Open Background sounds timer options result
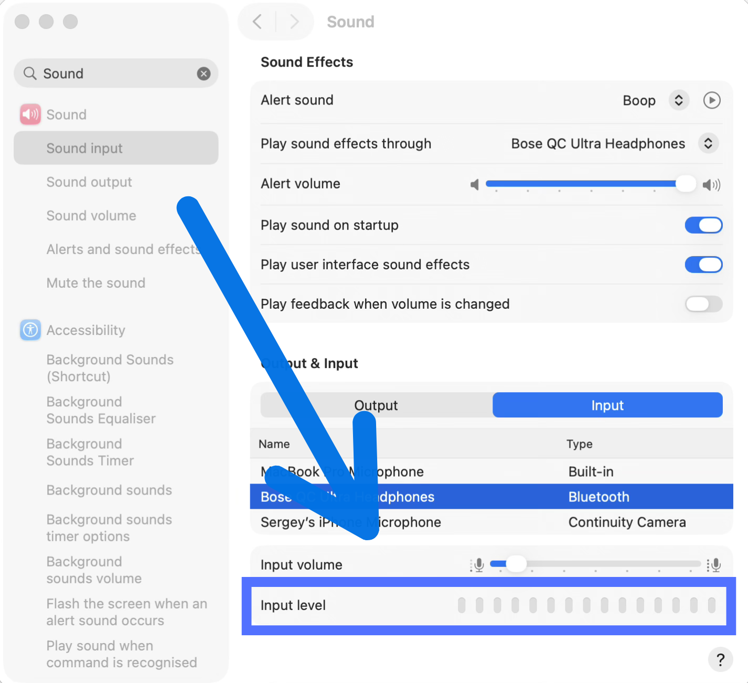Screen dimensions: 748x683 109,528
